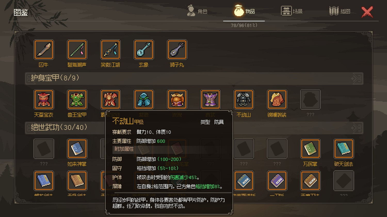Screen dimensions: 387x217
Task: Select the 碧海潮声 flute icon
Action: (77, 49)
